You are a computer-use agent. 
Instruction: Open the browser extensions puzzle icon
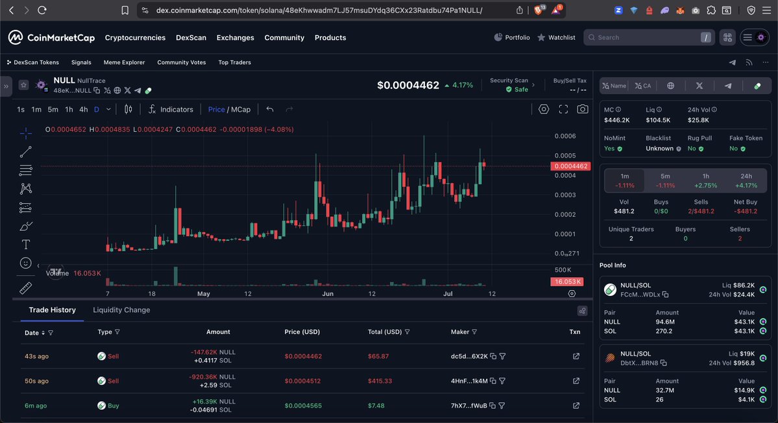pyautogui.click(x=711, y=10)
